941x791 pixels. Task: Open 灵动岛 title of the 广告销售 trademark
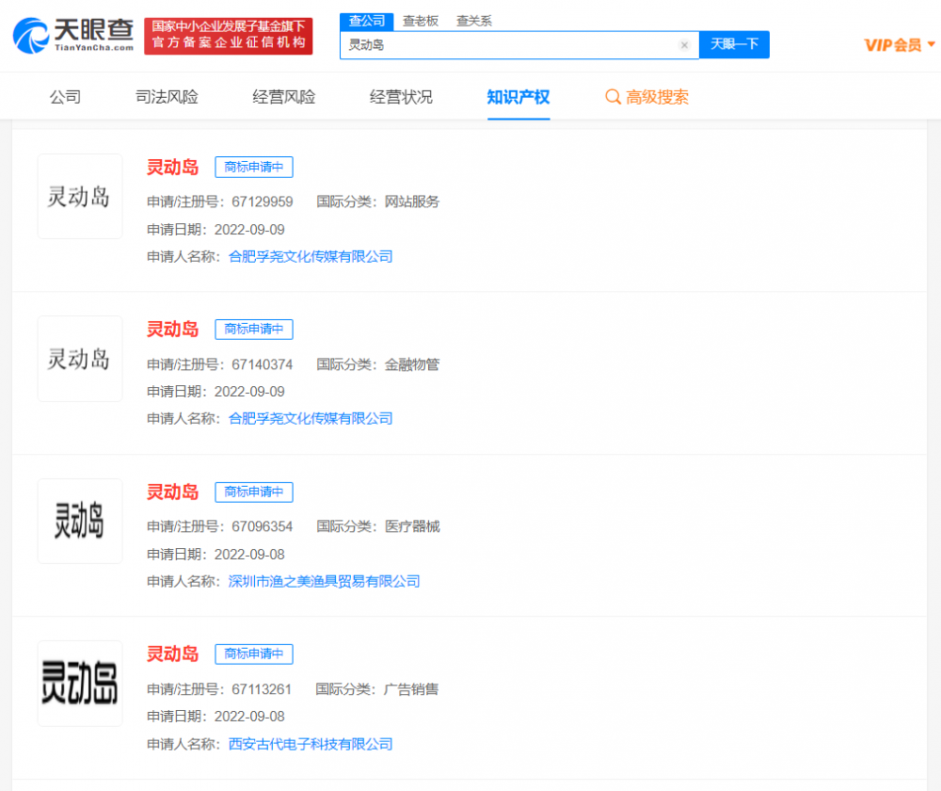click(x=173, y=654)
